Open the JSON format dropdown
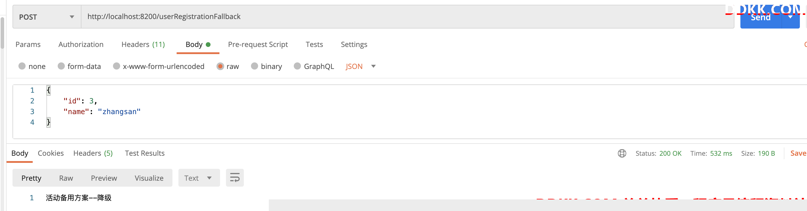 tap(361, 66)
